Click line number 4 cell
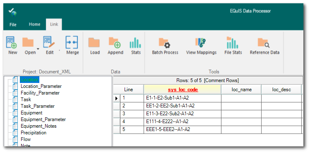 coord(132,121)
